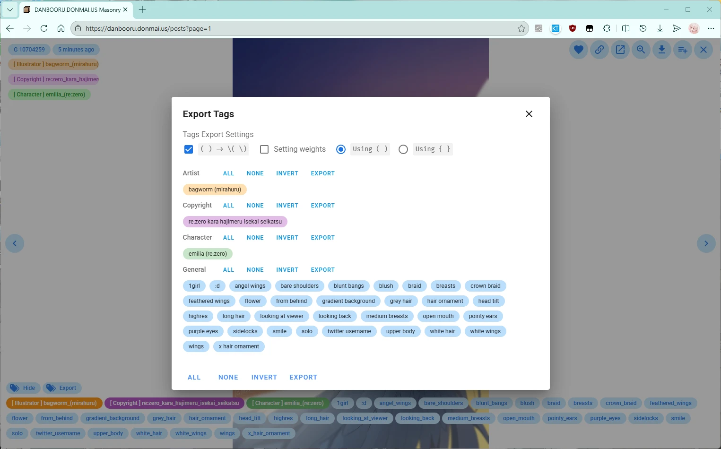Open post in new tab icon
Viewport: 721px width, 449px height.
coord(620,50)
